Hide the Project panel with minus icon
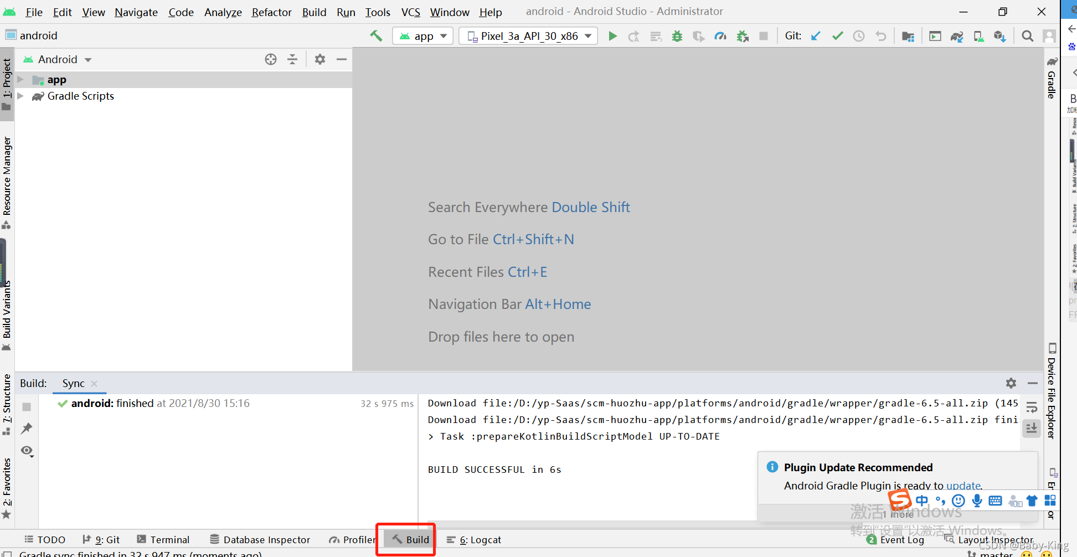This screenshot has height=557, width=1077. [x=342, y=59]
